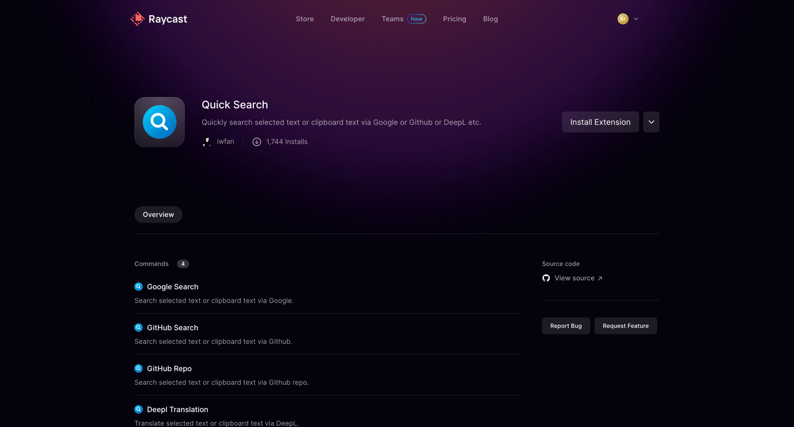The width and height of the screenshot is (794, 427).
Task: Click 'Search selected text or clipboard text via Google.'
Action: (x=214, y=301)
